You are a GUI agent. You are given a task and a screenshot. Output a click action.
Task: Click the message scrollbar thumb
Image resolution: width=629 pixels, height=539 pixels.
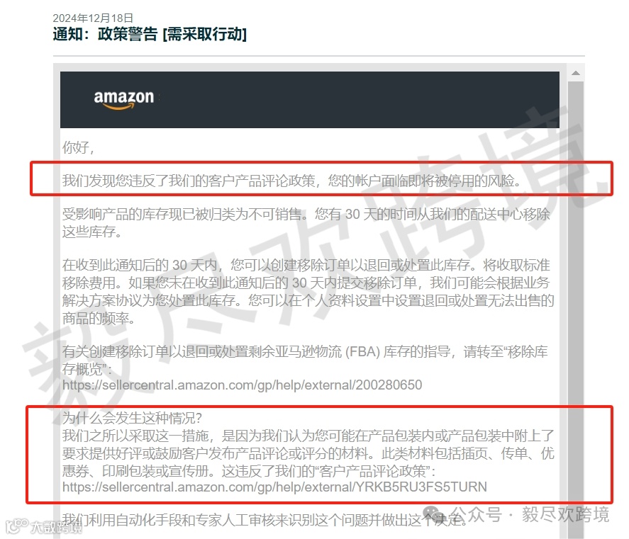[x=576, y=309]
